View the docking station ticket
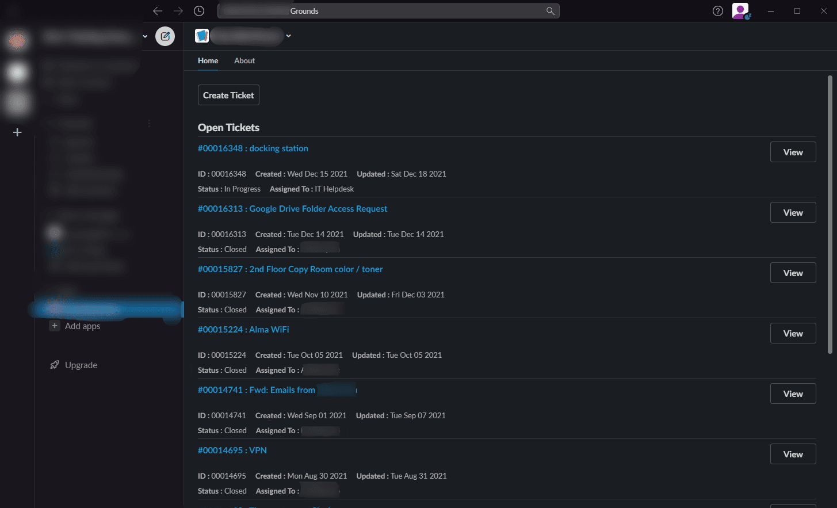The width and height of the screenshot is (837, 508). pyautogui.click(x=793, y=152)
